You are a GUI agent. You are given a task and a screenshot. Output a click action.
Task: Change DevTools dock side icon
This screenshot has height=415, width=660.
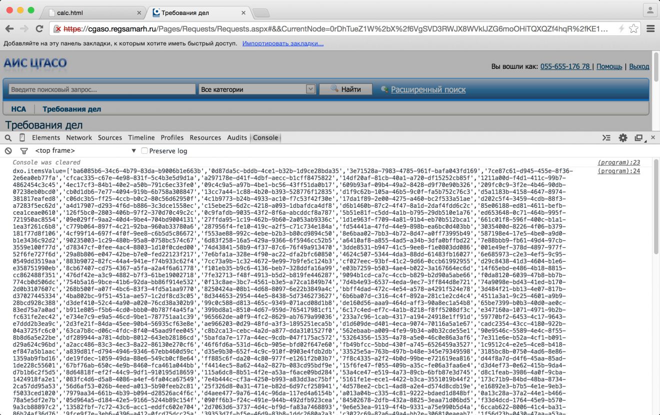click(638, 138)
